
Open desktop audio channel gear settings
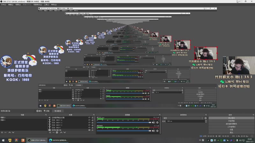[x=157, y=131]
